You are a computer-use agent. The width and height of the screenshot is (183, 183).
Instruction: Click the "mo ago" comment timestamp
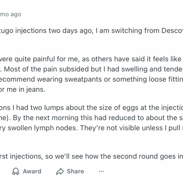(x=11, y=14)
